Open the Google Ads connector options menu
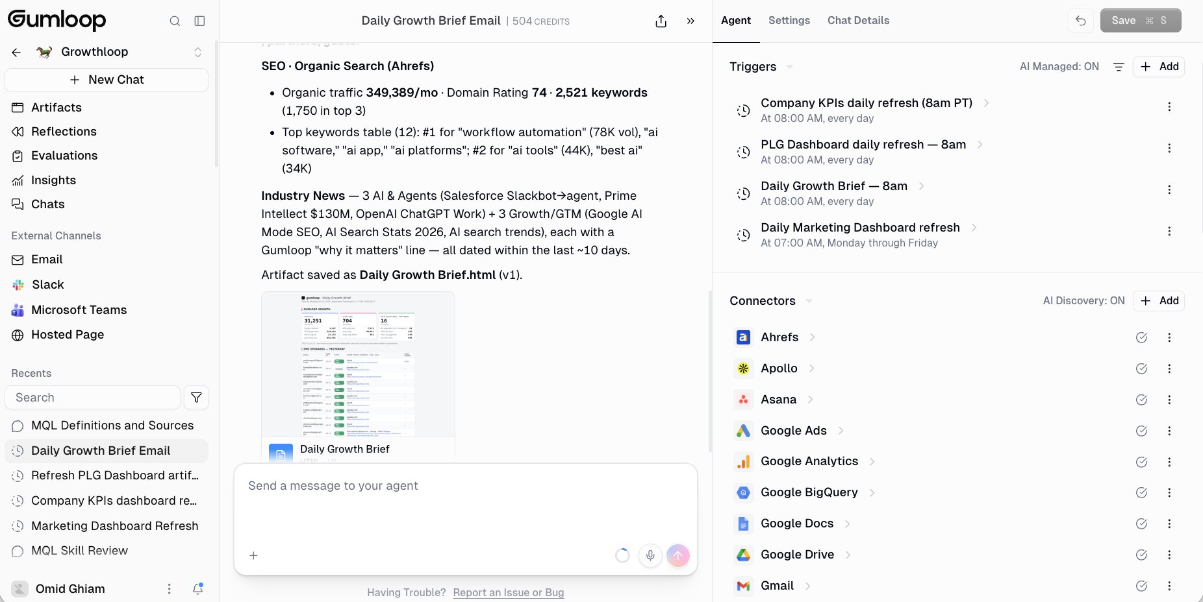This screenshot has width=1203, height=602. pos(1169,431)
